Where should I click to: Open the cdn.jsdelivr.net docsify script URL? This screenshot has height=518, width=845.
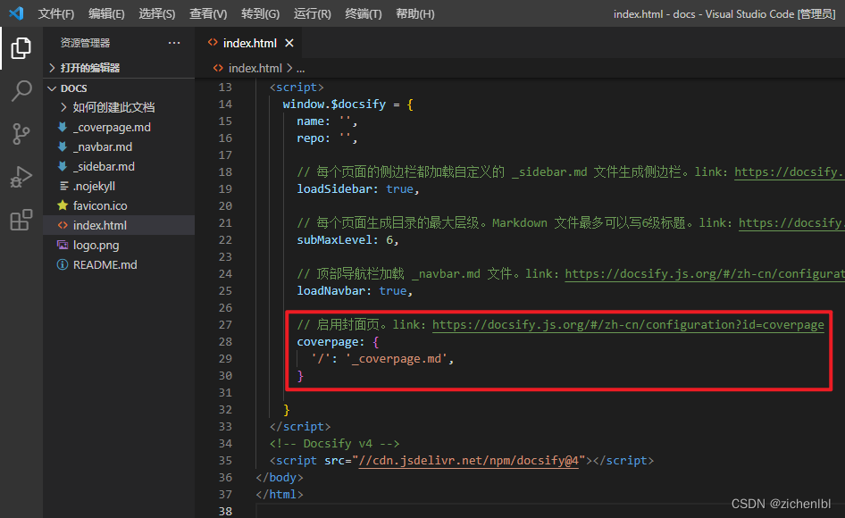(x=468, y=460)
